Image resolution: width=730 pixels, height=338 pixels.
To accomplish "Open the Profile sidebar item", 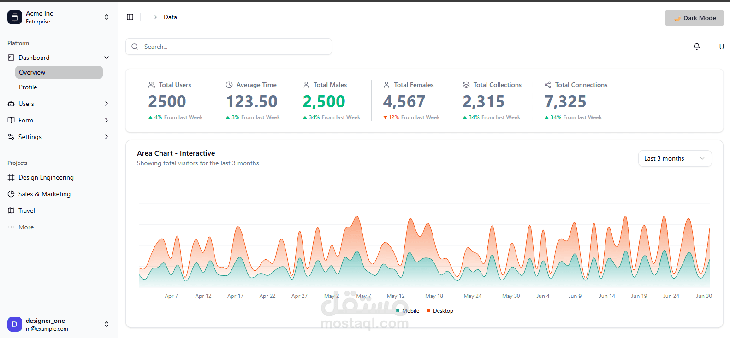I will 59,87.
